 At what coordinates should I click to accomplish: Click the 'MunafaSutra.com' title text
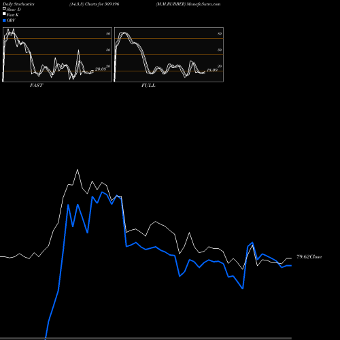point(204,4)
